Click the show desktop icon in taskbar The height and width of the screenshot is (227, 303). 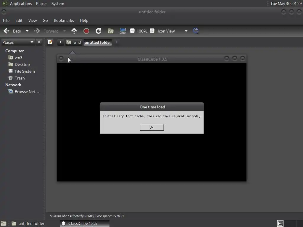(4, 223)
